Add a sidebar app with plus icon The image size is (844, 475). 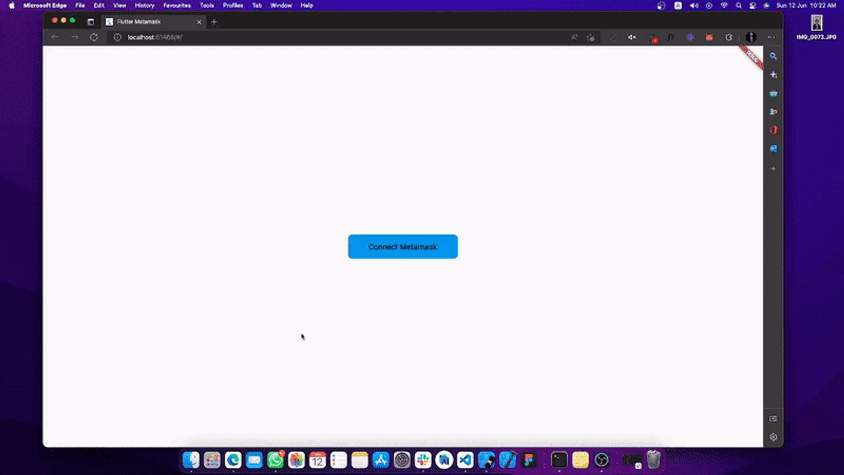773,168
